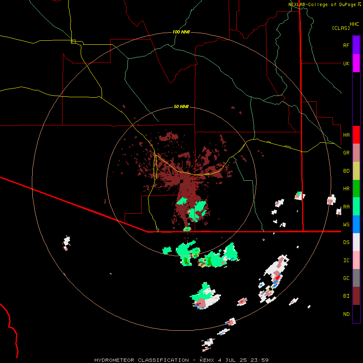Click the WS blue legend swatch
Screen dimensions: 363x363
pos(356,224)
